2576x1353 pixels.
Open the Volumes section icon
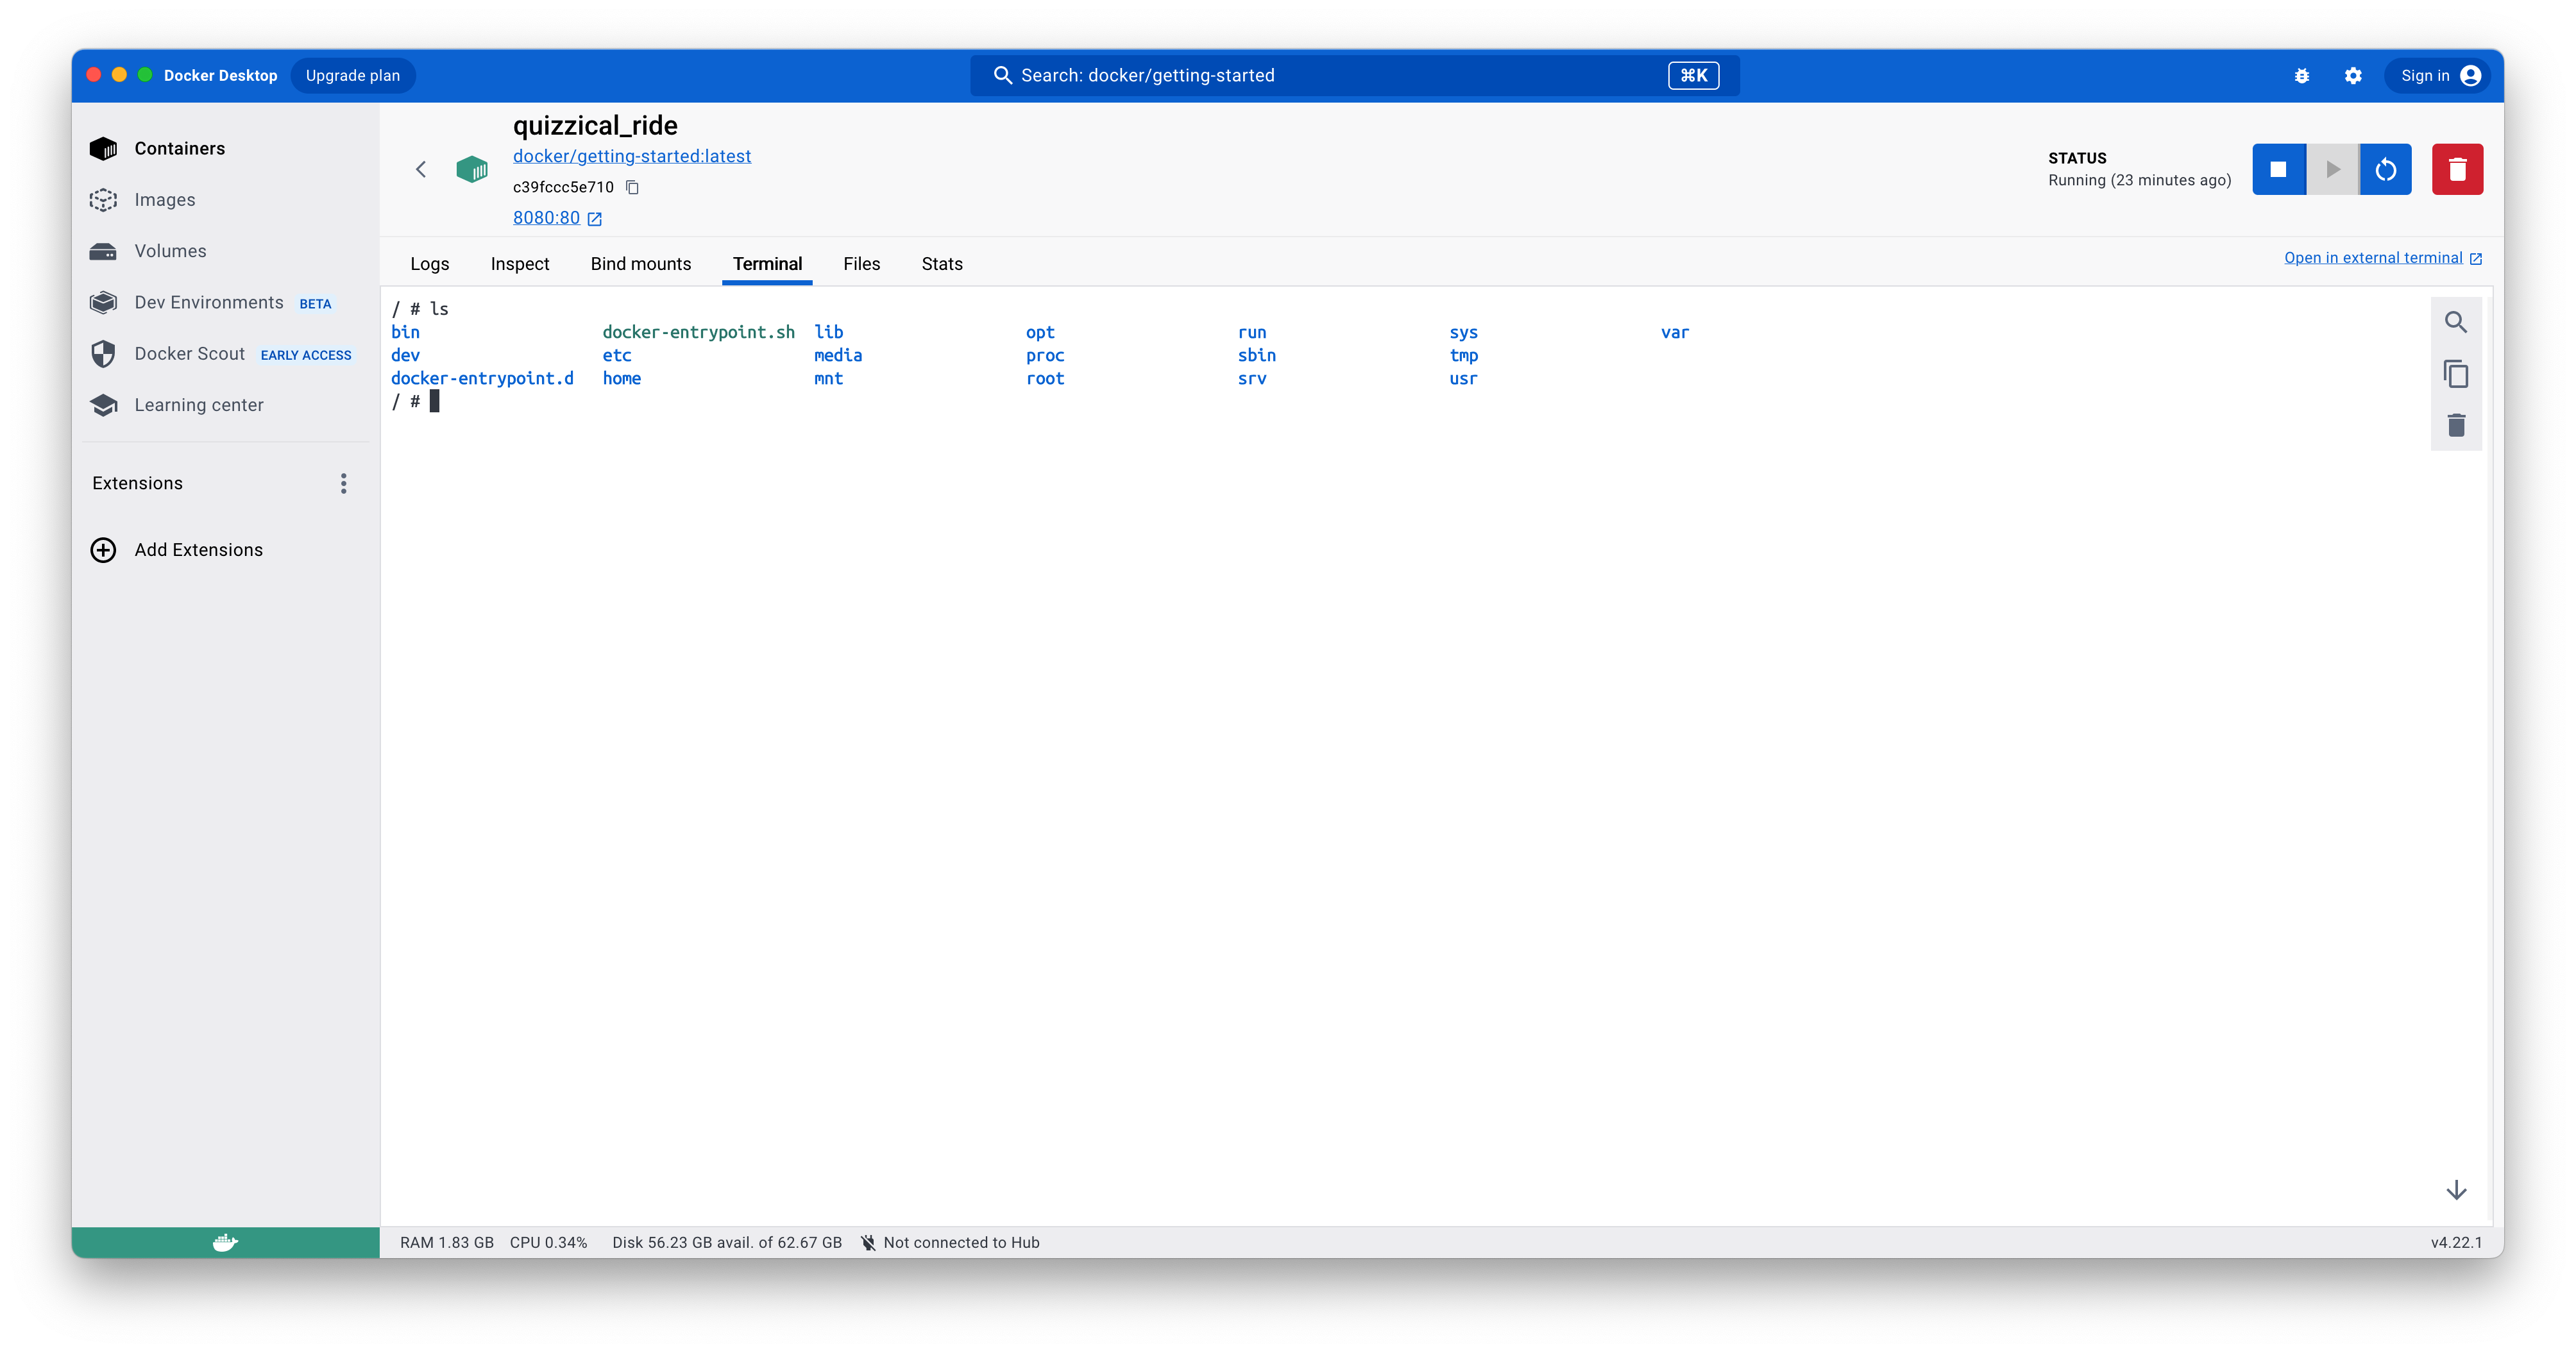point(103,251)
